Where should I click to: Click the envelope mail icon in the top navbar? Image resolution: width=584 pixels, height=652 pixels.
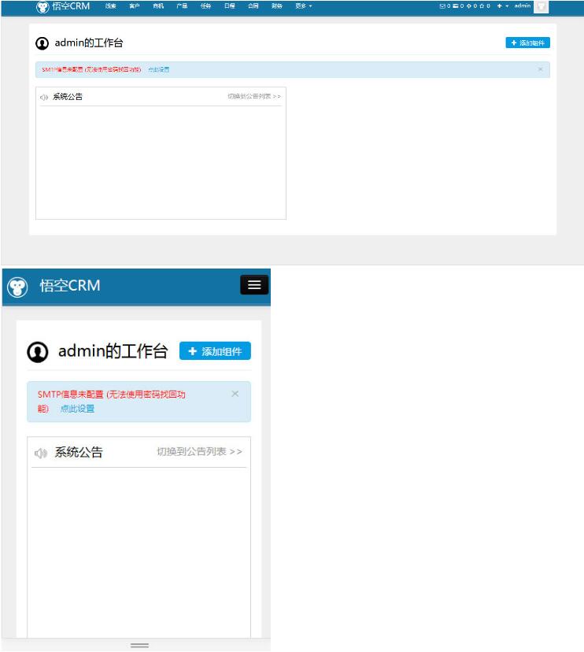[442, 6]
